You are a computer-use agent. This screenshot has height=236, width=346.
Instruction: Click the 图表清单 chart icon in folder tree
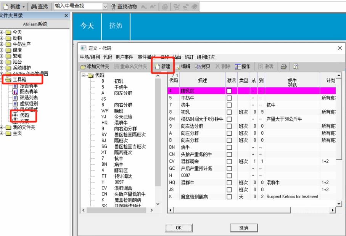tap(15, 92)
